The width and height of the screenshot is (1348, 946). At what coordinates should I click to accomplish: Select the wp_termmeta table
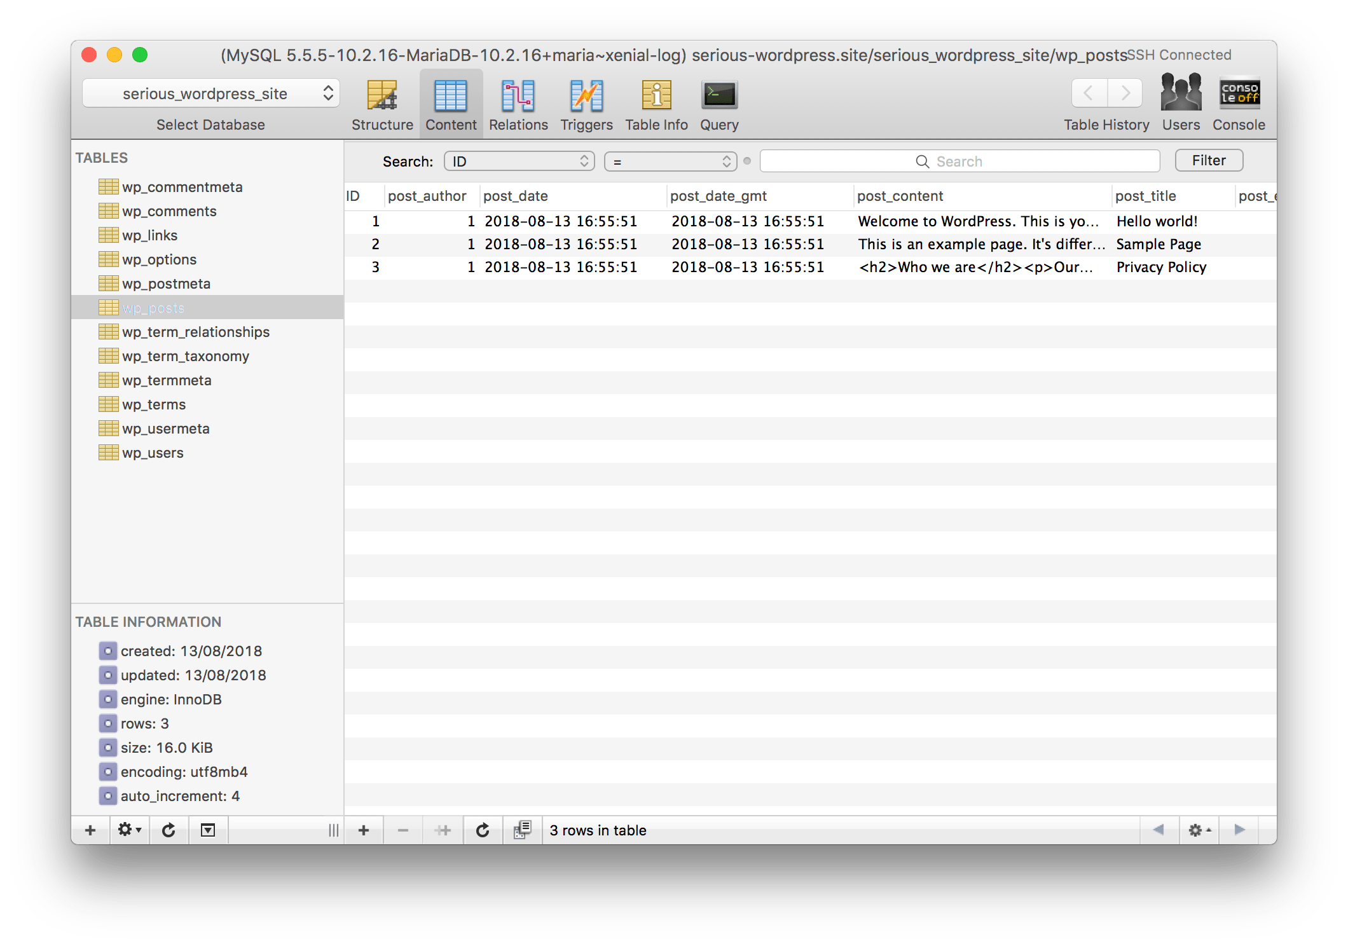click(207, 380)
